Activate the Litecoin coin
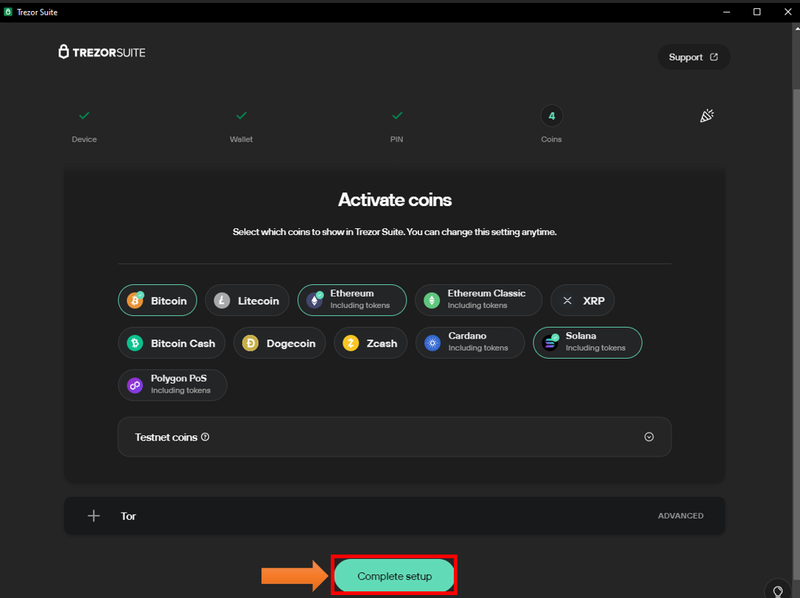 (247, 300)
